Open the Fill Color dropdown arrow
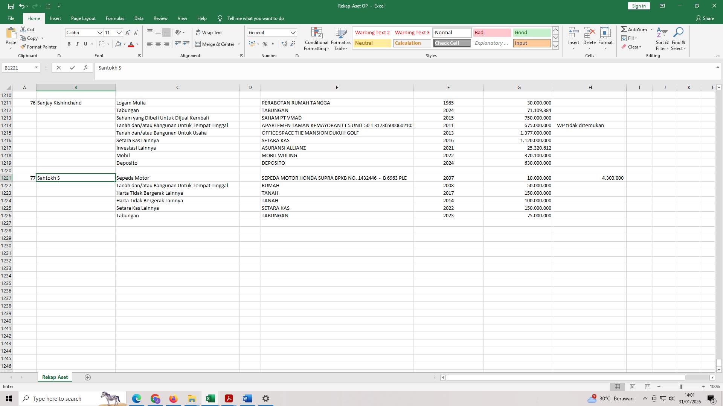 (x=125, y=44)
